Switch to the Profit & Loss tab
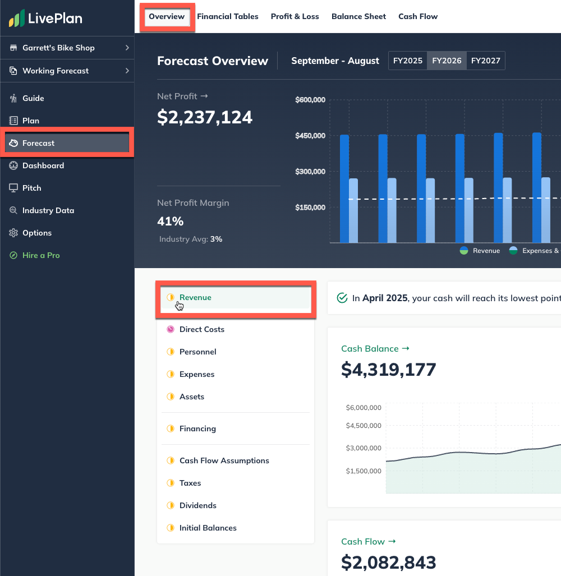 click(295, 16)
